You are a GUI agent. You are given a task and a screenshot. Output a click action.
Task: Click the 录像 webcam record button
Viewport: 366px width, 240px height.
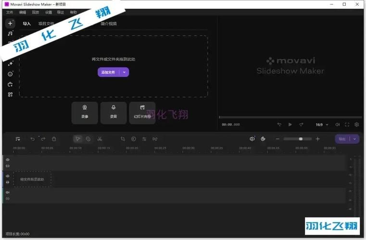coord(85,113)
